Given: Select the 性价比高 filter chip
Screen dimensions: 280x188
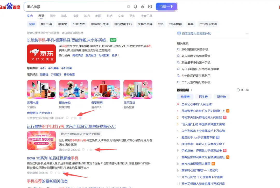Looking at the screenshot, I should coord(46,24).
